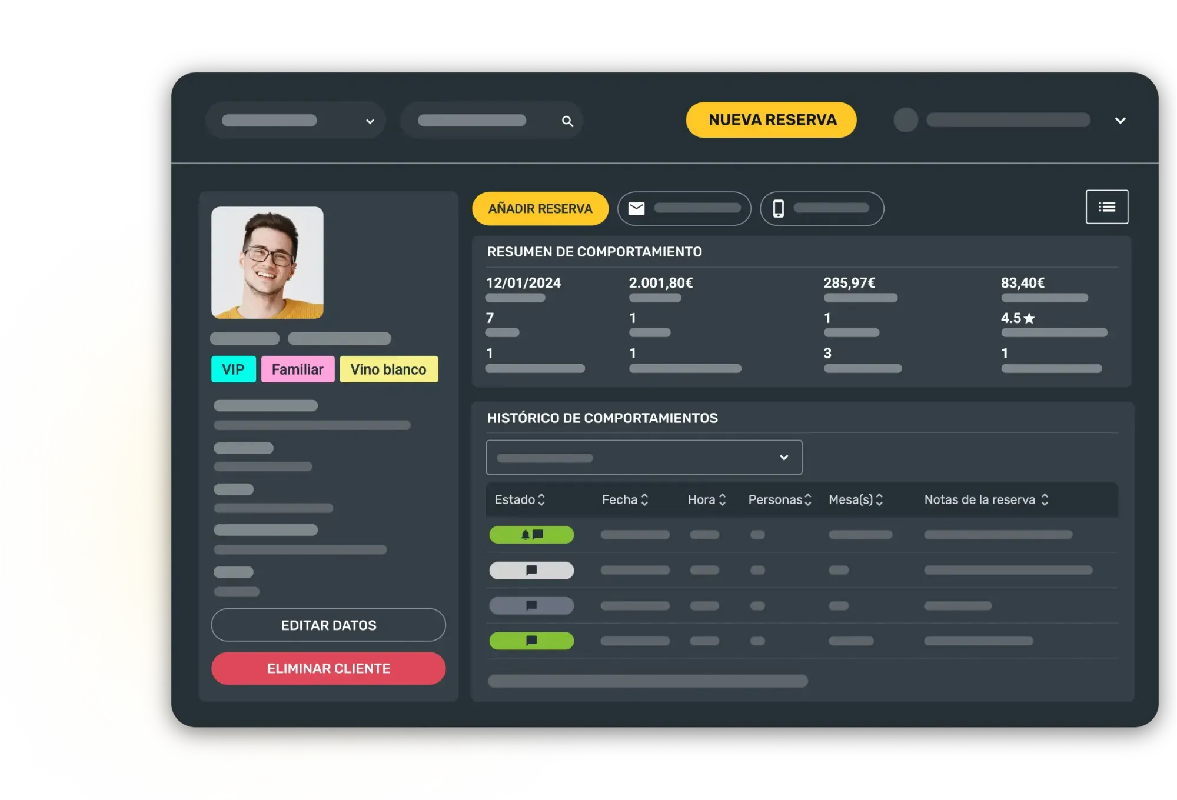Expand the user account chevron
1177x800 pixels.
tap(1121, 120)
